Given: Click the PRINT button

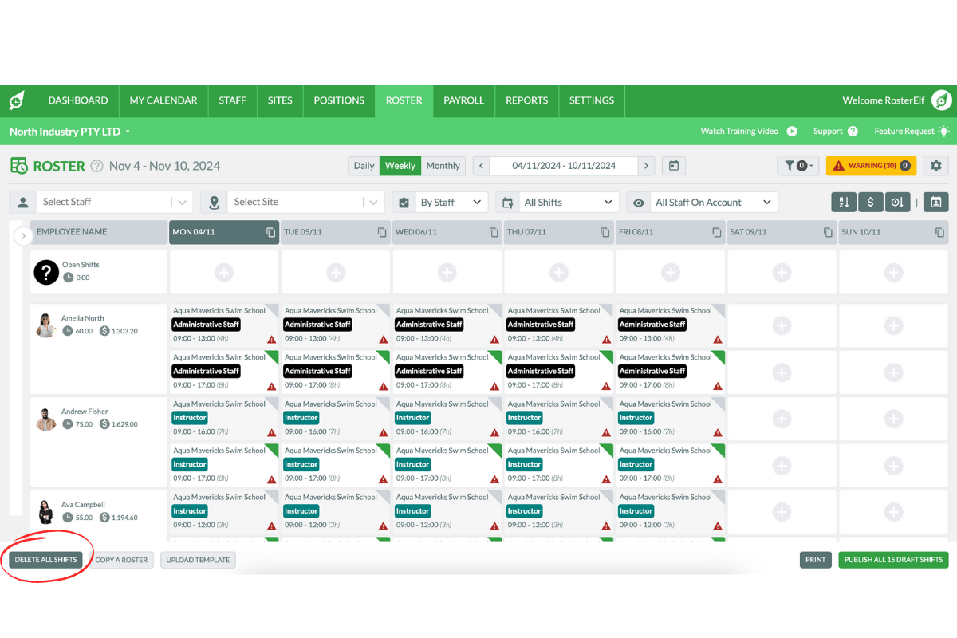Looking at the screenshot, I should (816, 560).
